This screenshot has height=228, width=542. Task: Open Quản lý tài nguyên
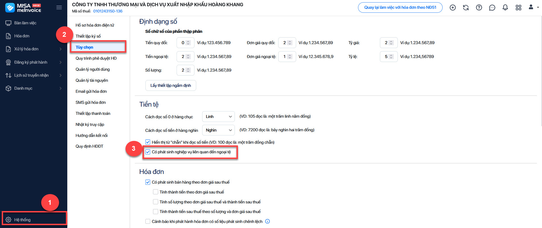pyautogui.click(x=92, y=80)
